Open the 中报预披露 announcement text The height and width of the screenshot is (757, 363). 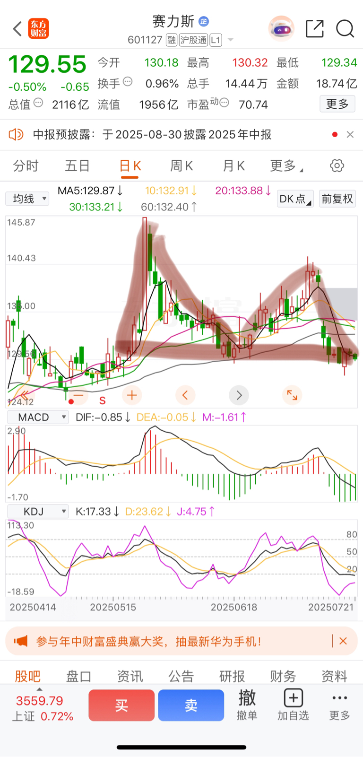[152, 135]
